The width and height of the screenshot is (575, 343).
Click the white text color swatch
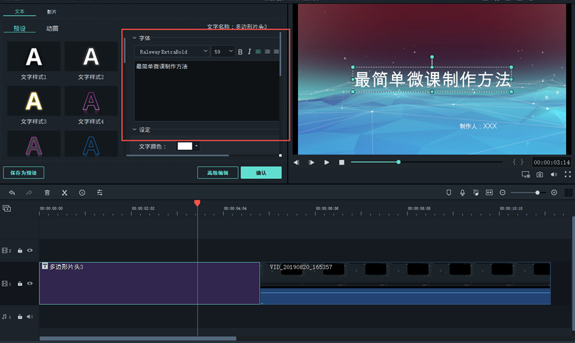(x=185, y=146)
